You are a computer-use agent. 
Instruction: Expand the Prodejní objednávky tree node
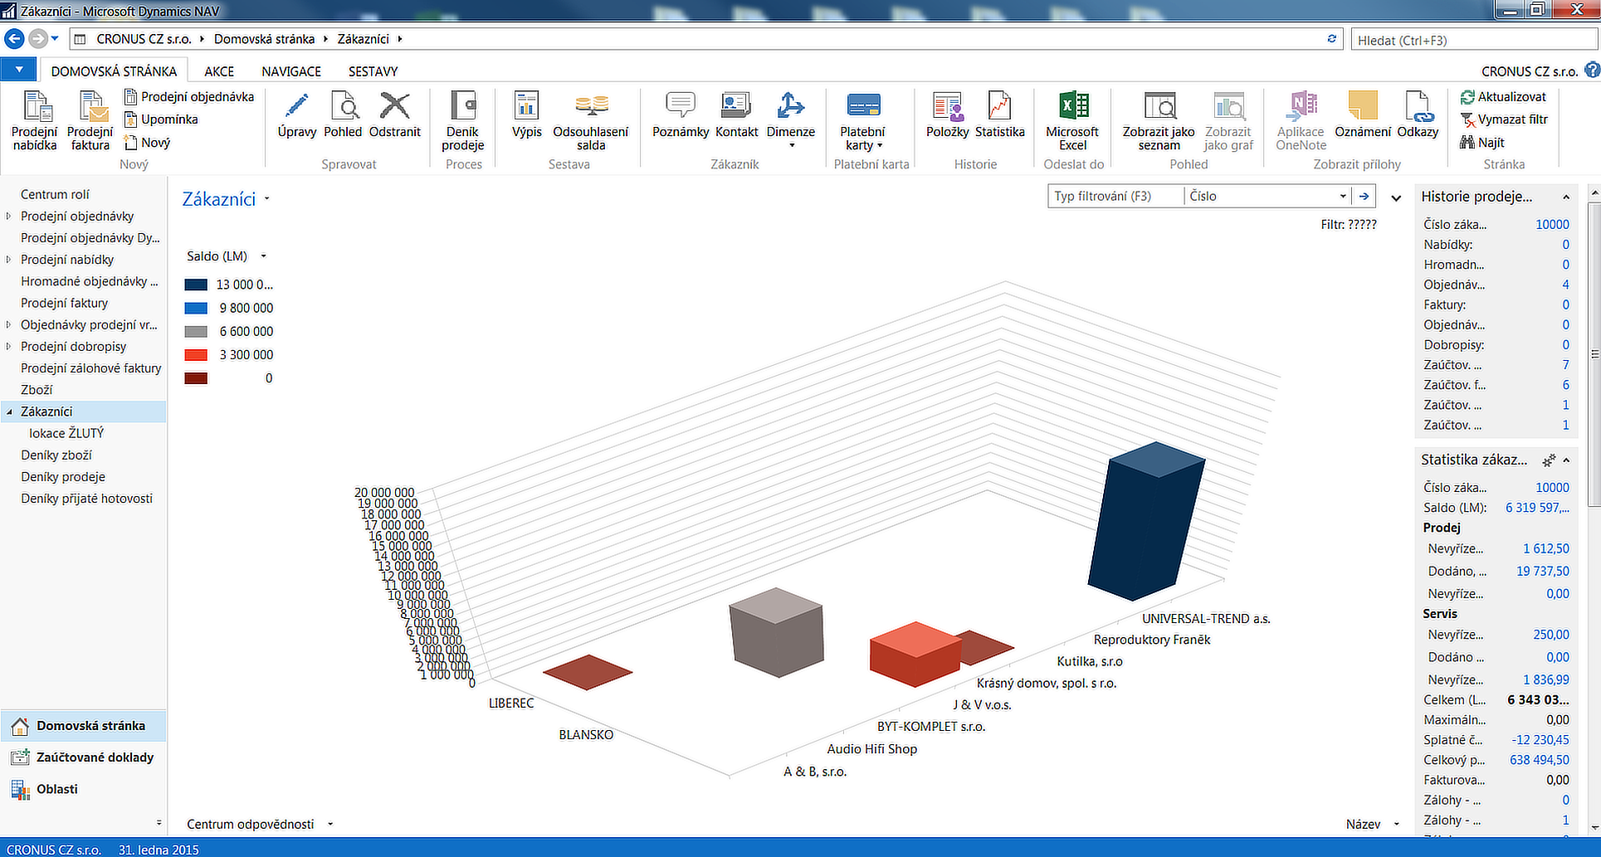point(9,217)
